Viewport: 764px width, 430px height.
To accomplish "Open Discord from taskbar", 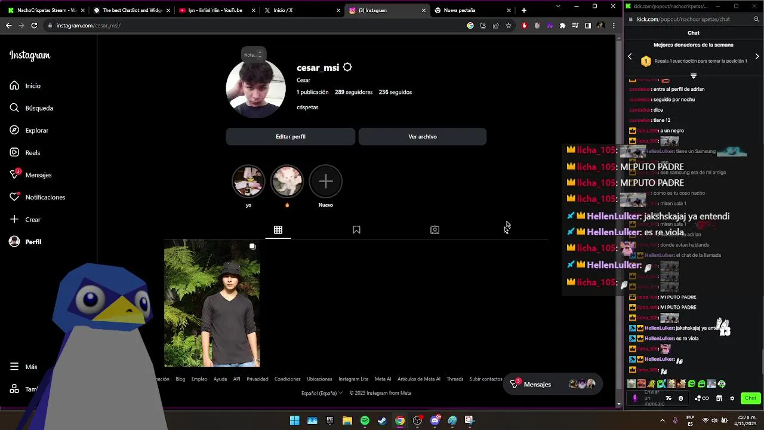I will (435, 420).
